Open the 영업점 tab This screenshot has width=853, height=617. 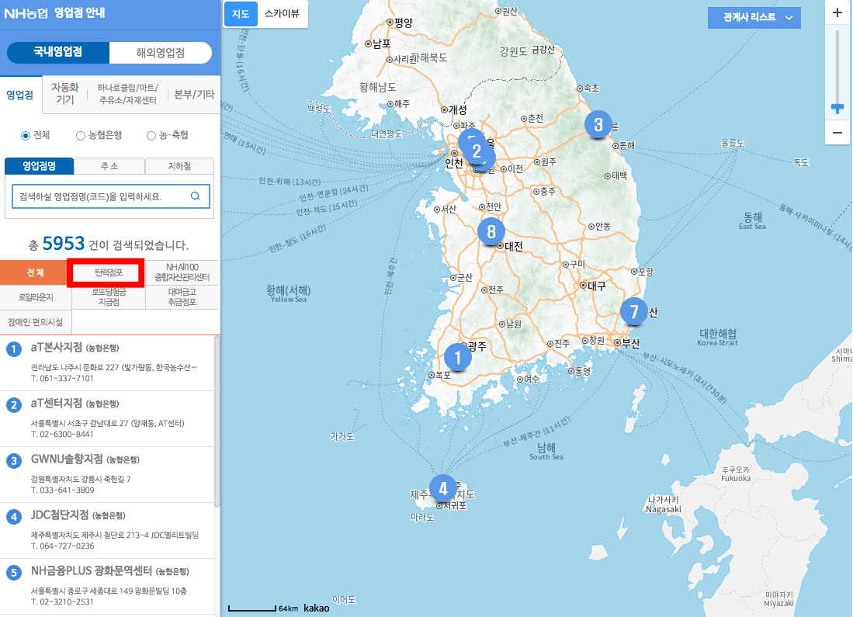coord(20,95)
